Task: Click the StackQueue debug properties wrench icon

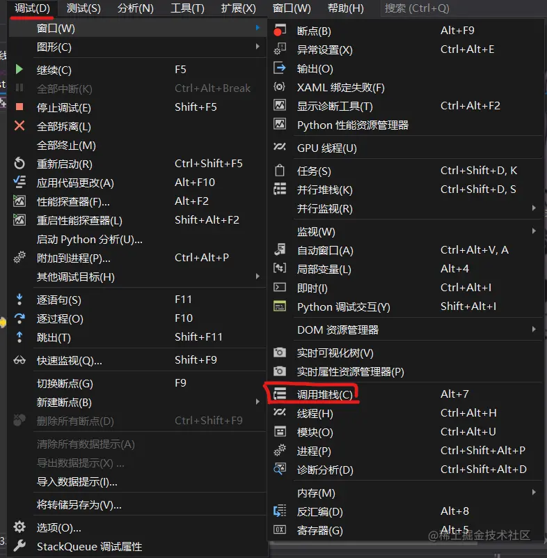Action: click(19, 545)
